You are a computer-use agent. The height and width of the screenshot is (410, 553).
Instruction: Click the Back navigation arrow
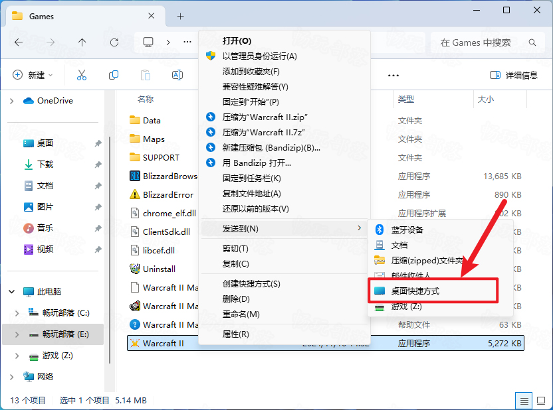pos(19,42)
